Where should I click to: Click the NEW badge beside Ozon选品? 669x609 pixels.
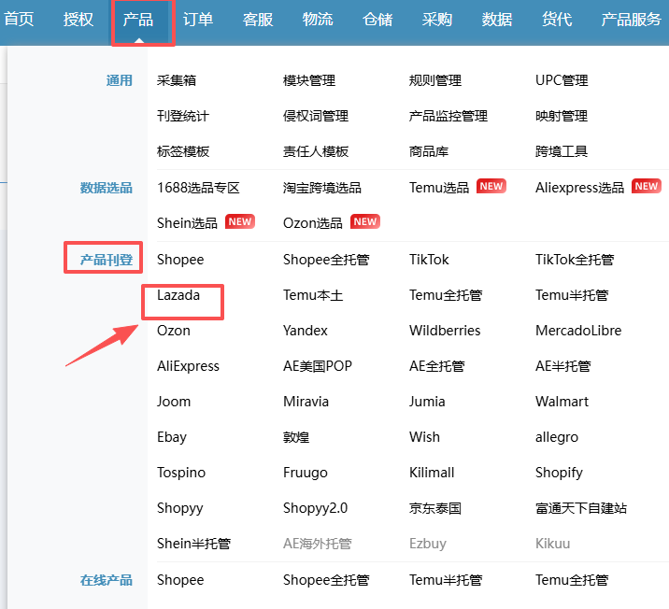(x=365, y=222)
